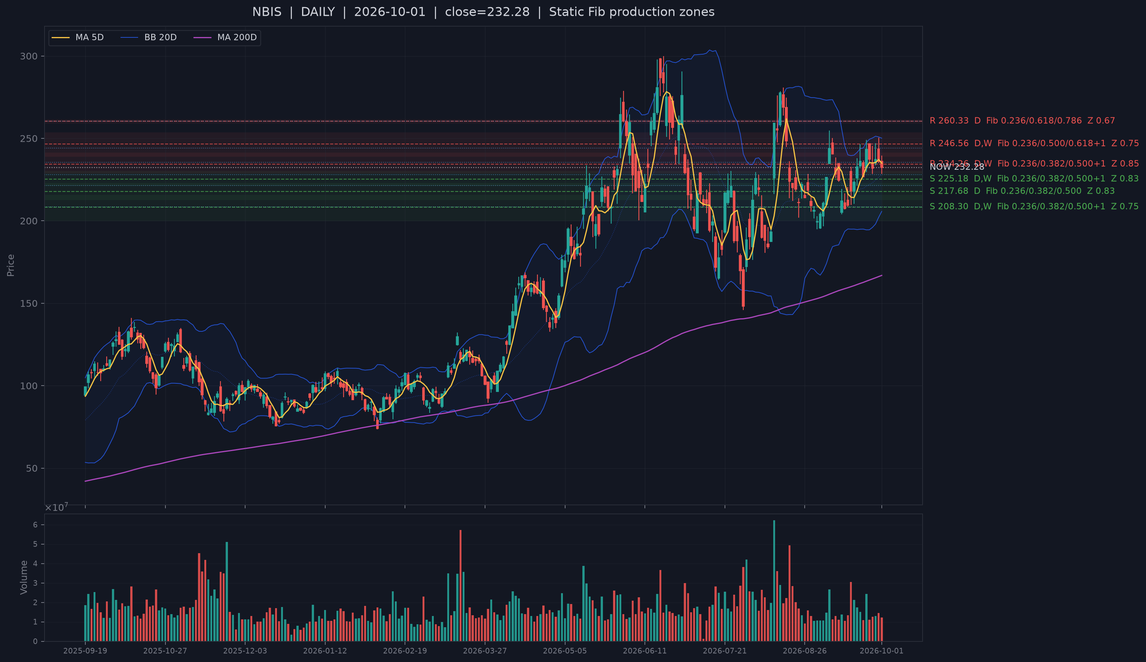Select the R 260.33 resistance label

tap(1022, 120)
